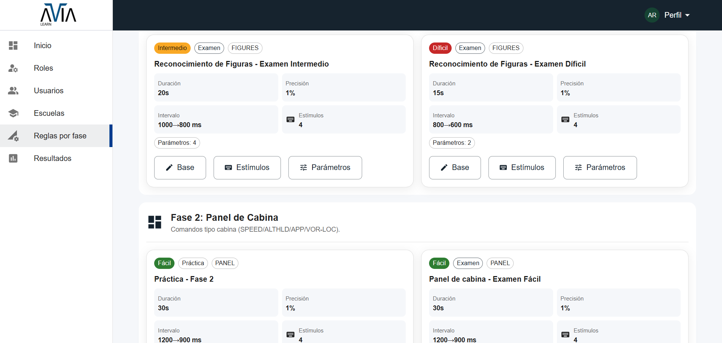Open Estímulos for Examen Intermedio

[x=247, y=168]
